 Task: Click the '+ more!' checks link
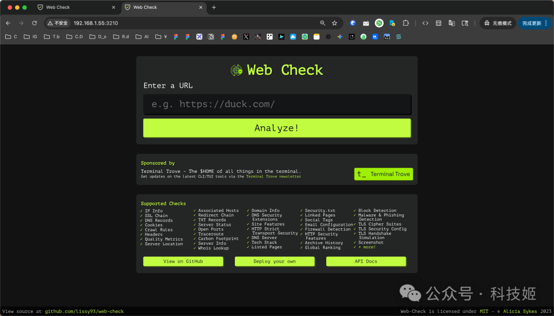pyautogui.click(x=367, y=247)
